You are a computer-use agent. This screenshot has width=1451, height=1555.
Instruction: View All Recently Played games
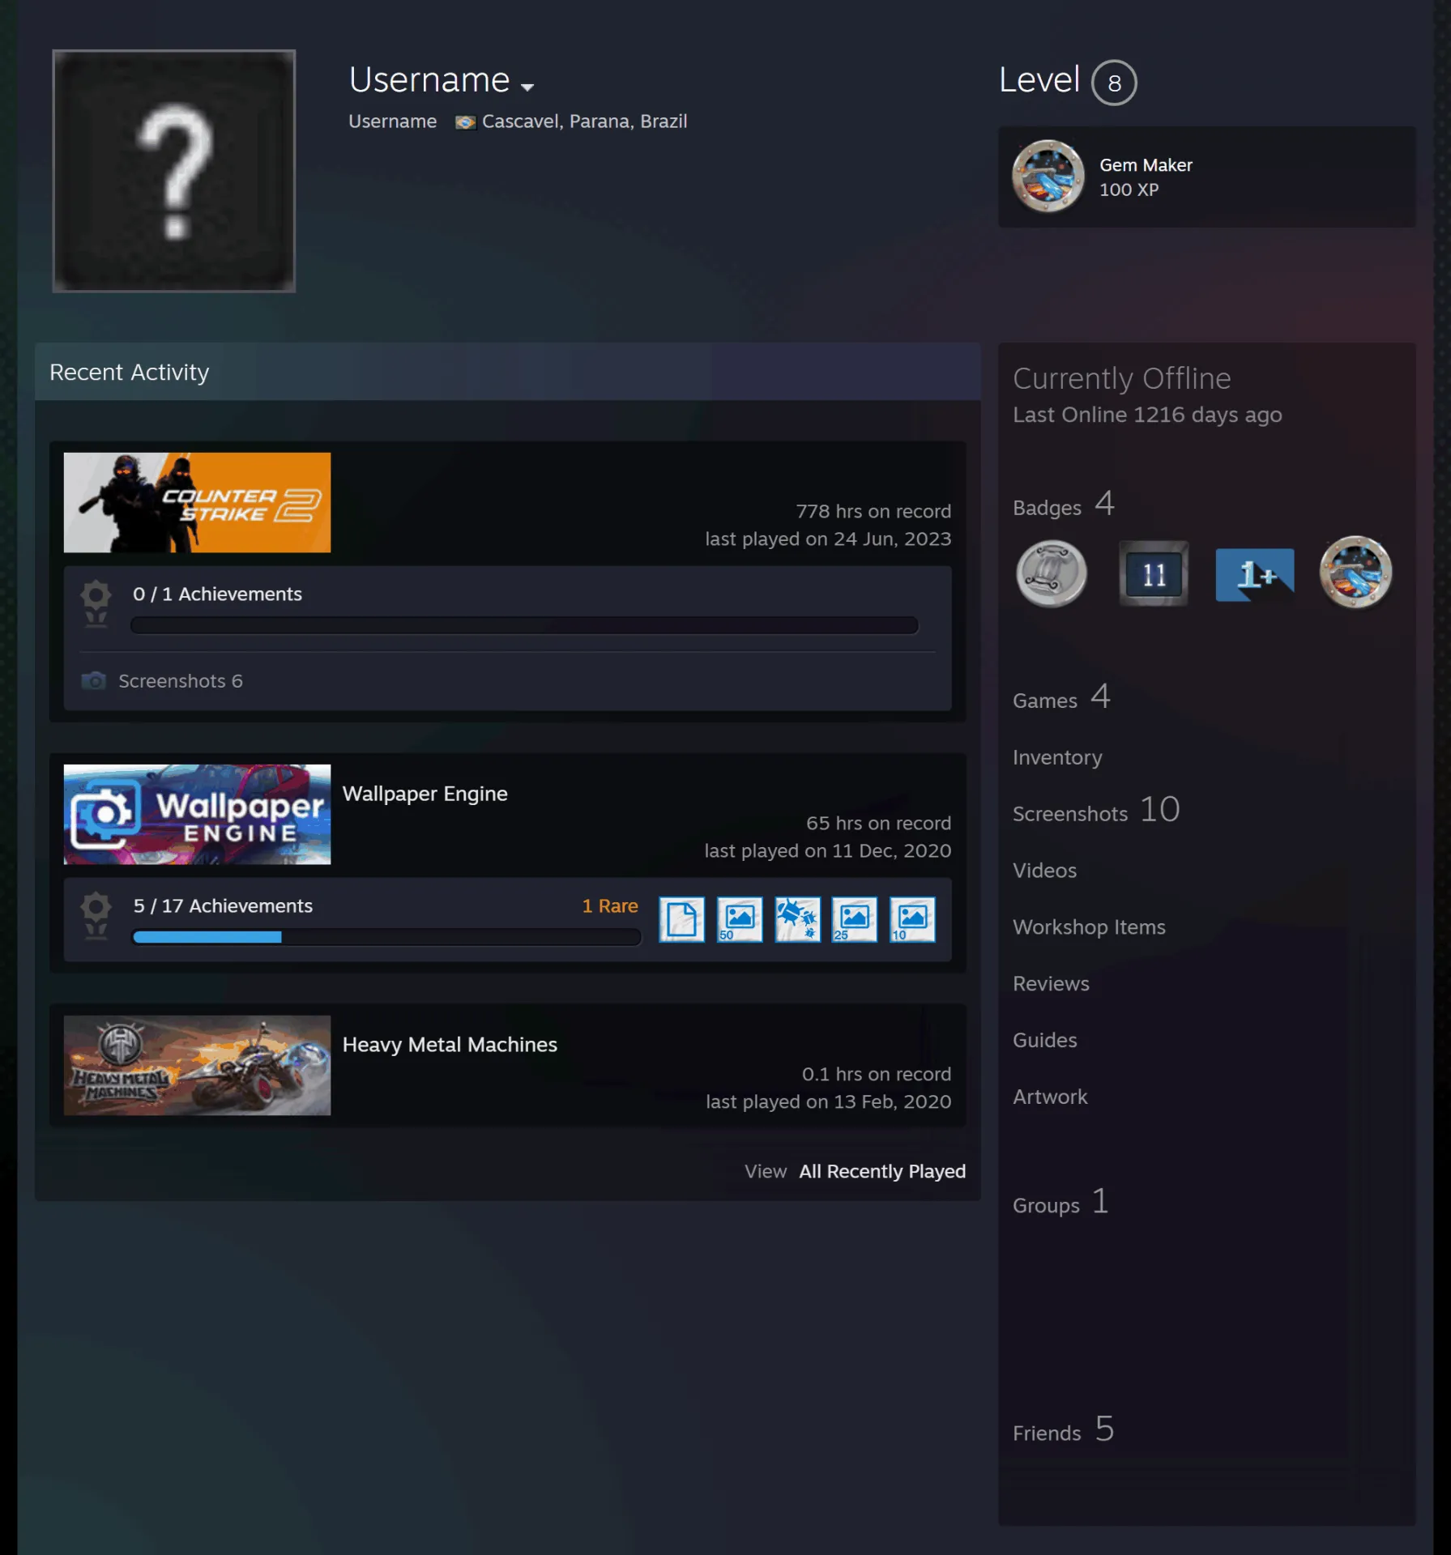coord(881,1171)
